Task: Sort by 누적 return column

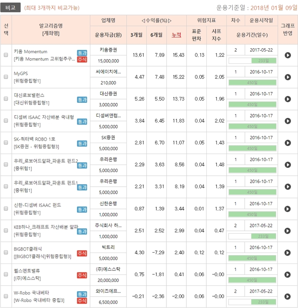Action: 176,35
